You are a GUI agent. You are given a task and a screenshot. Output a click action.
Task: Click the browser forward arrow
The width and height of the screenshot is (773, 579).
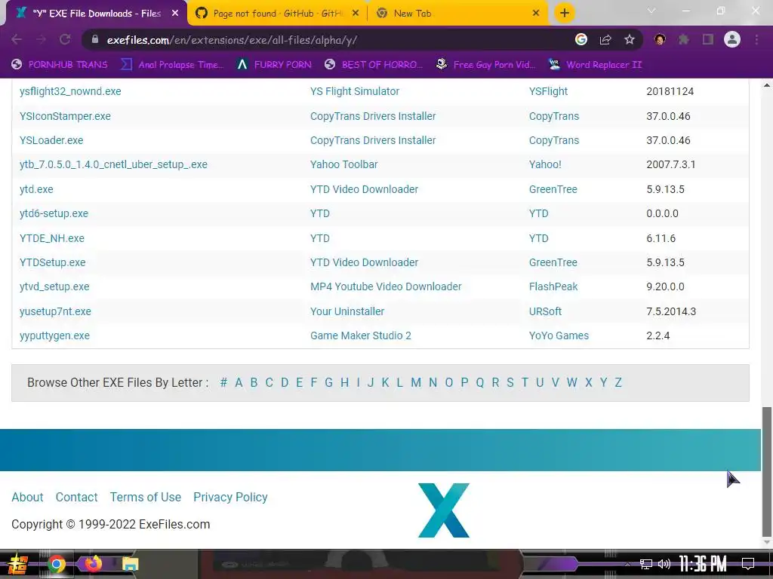click(x=41, y=40)
